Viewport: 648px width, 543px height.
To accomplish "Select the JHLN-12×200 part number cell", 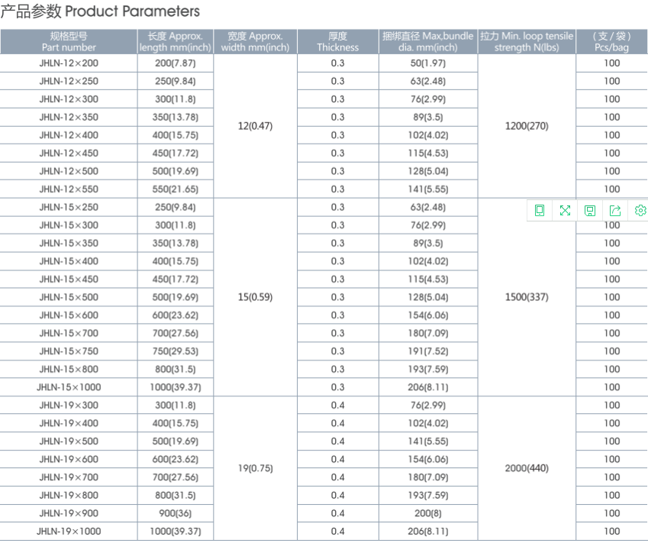I will click(x=69, y=63).
